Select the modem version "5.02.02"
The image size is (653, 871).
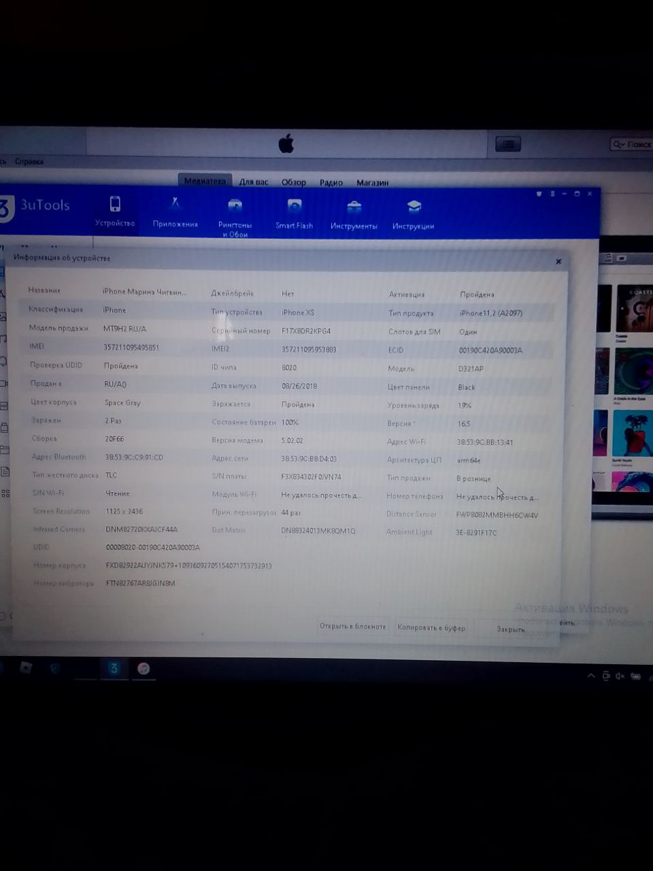click(x=292, y=440)
